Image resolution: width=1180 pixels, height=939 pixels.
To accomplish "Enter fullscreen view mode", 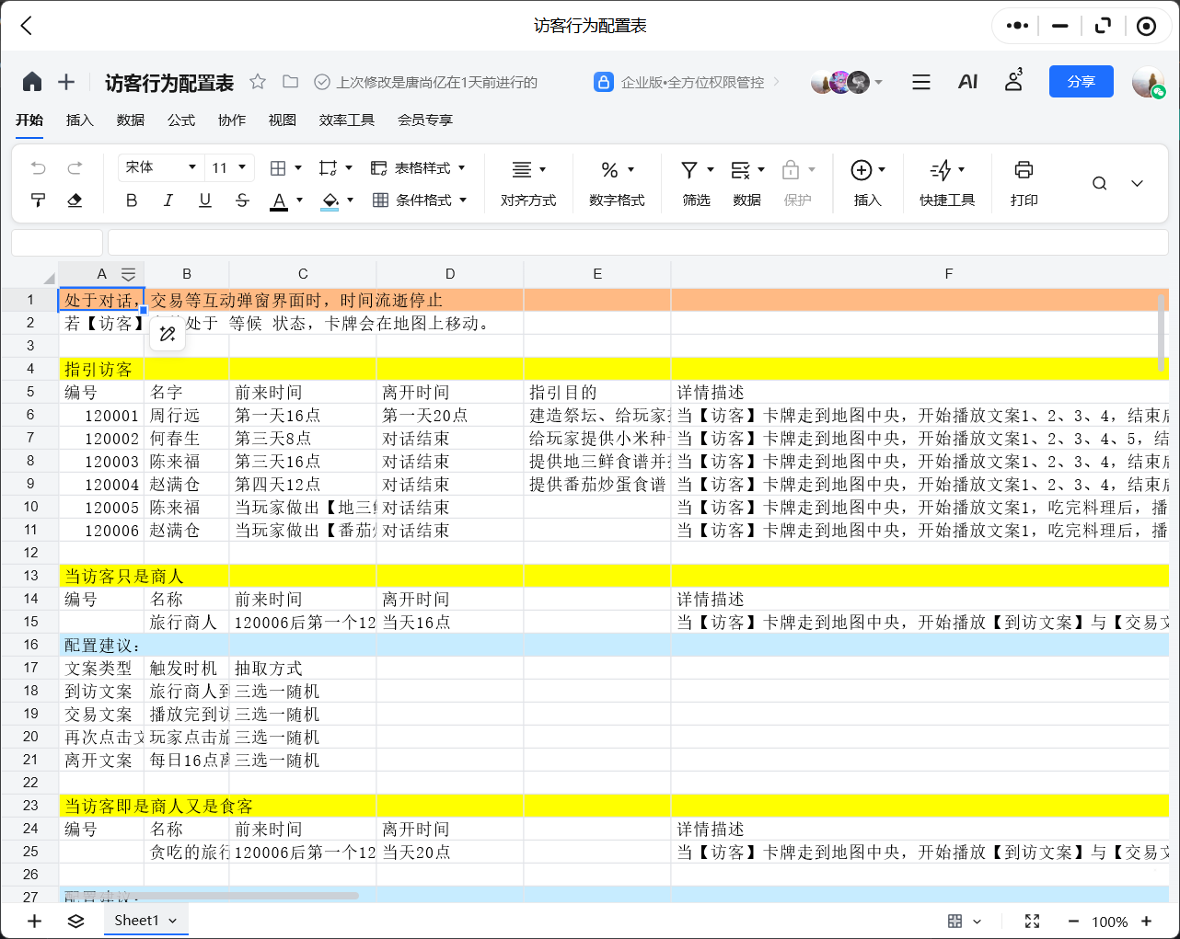I will pyautogui.click(x=1032, y=921).
